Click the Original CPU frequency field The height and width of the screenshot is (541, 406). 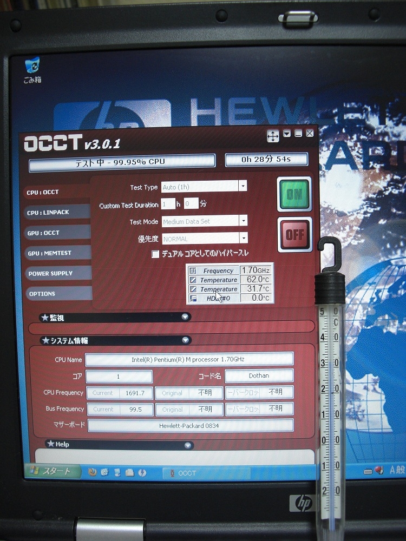click(x=189, y=393)
